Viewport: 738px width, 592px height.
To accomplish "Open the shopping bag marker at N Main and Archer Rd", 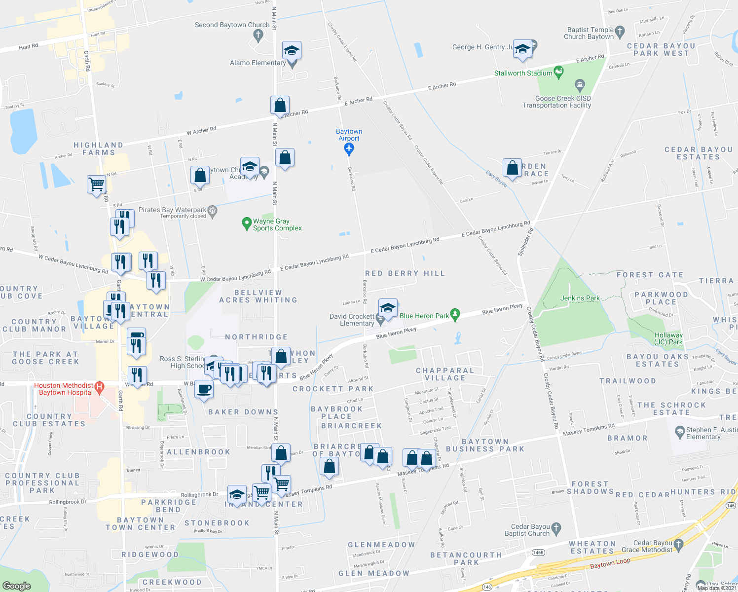I will point(280,106).
